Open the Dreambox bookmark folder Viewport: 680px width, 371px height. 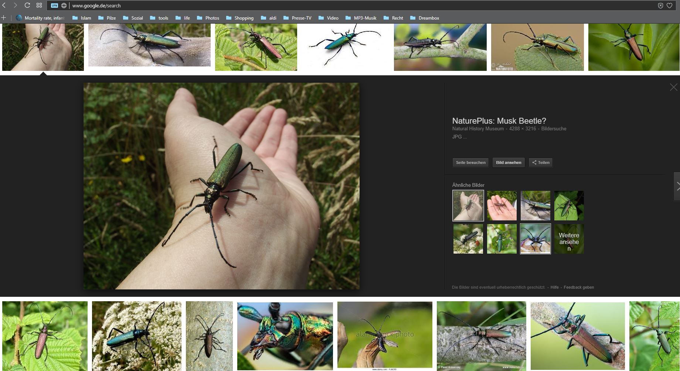(x=425, y=18)
